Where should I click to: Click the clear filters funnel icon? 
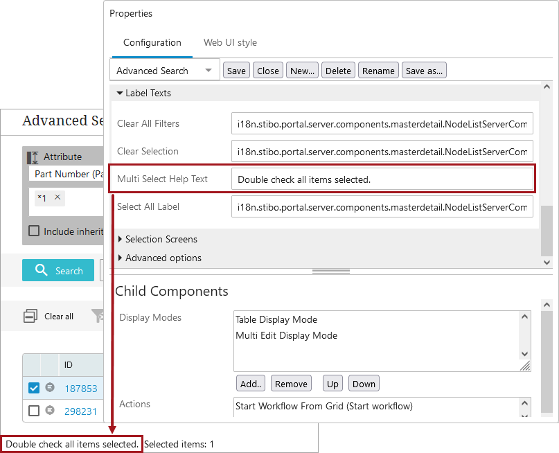point(98,316)
